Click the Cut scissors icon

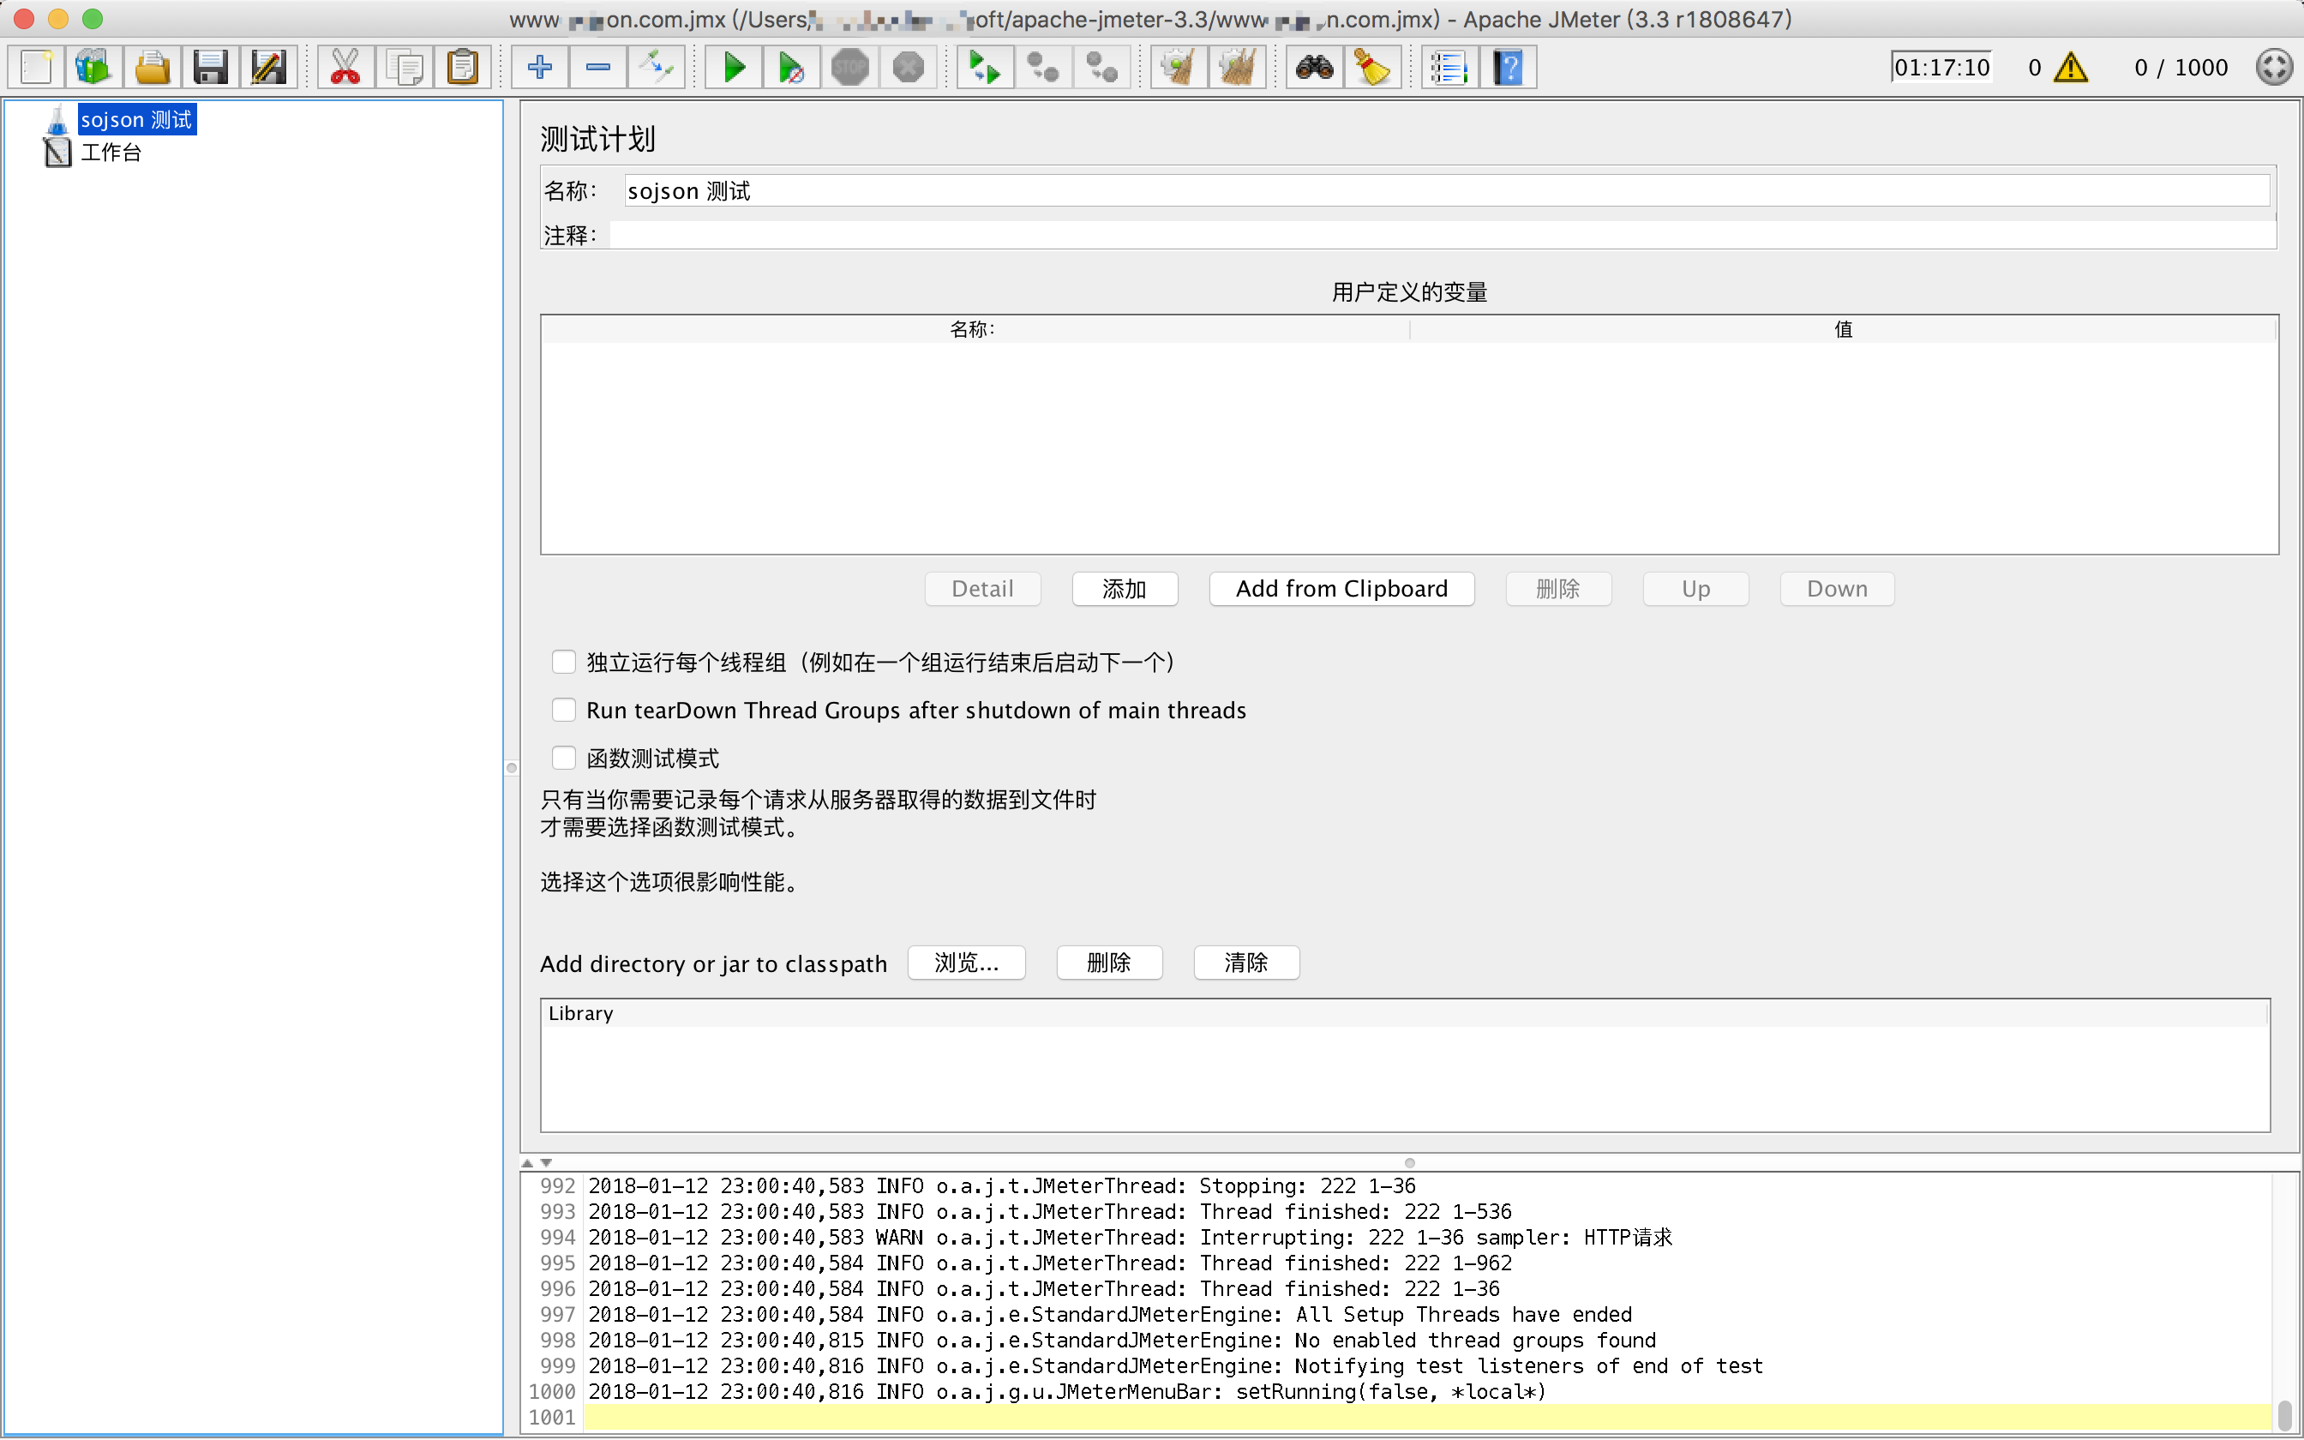pyautogui.click(x=345, y=68)
